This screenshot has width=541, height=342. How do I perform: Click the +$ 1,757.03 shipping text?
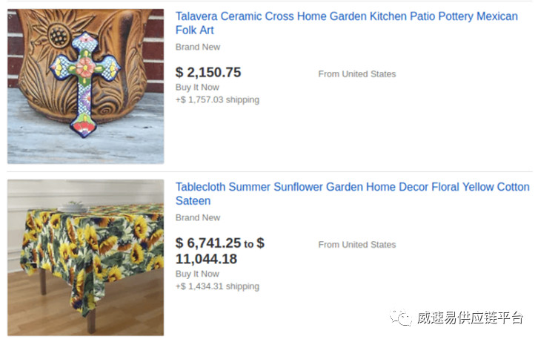pyautogui.click(x=217, y=100)
